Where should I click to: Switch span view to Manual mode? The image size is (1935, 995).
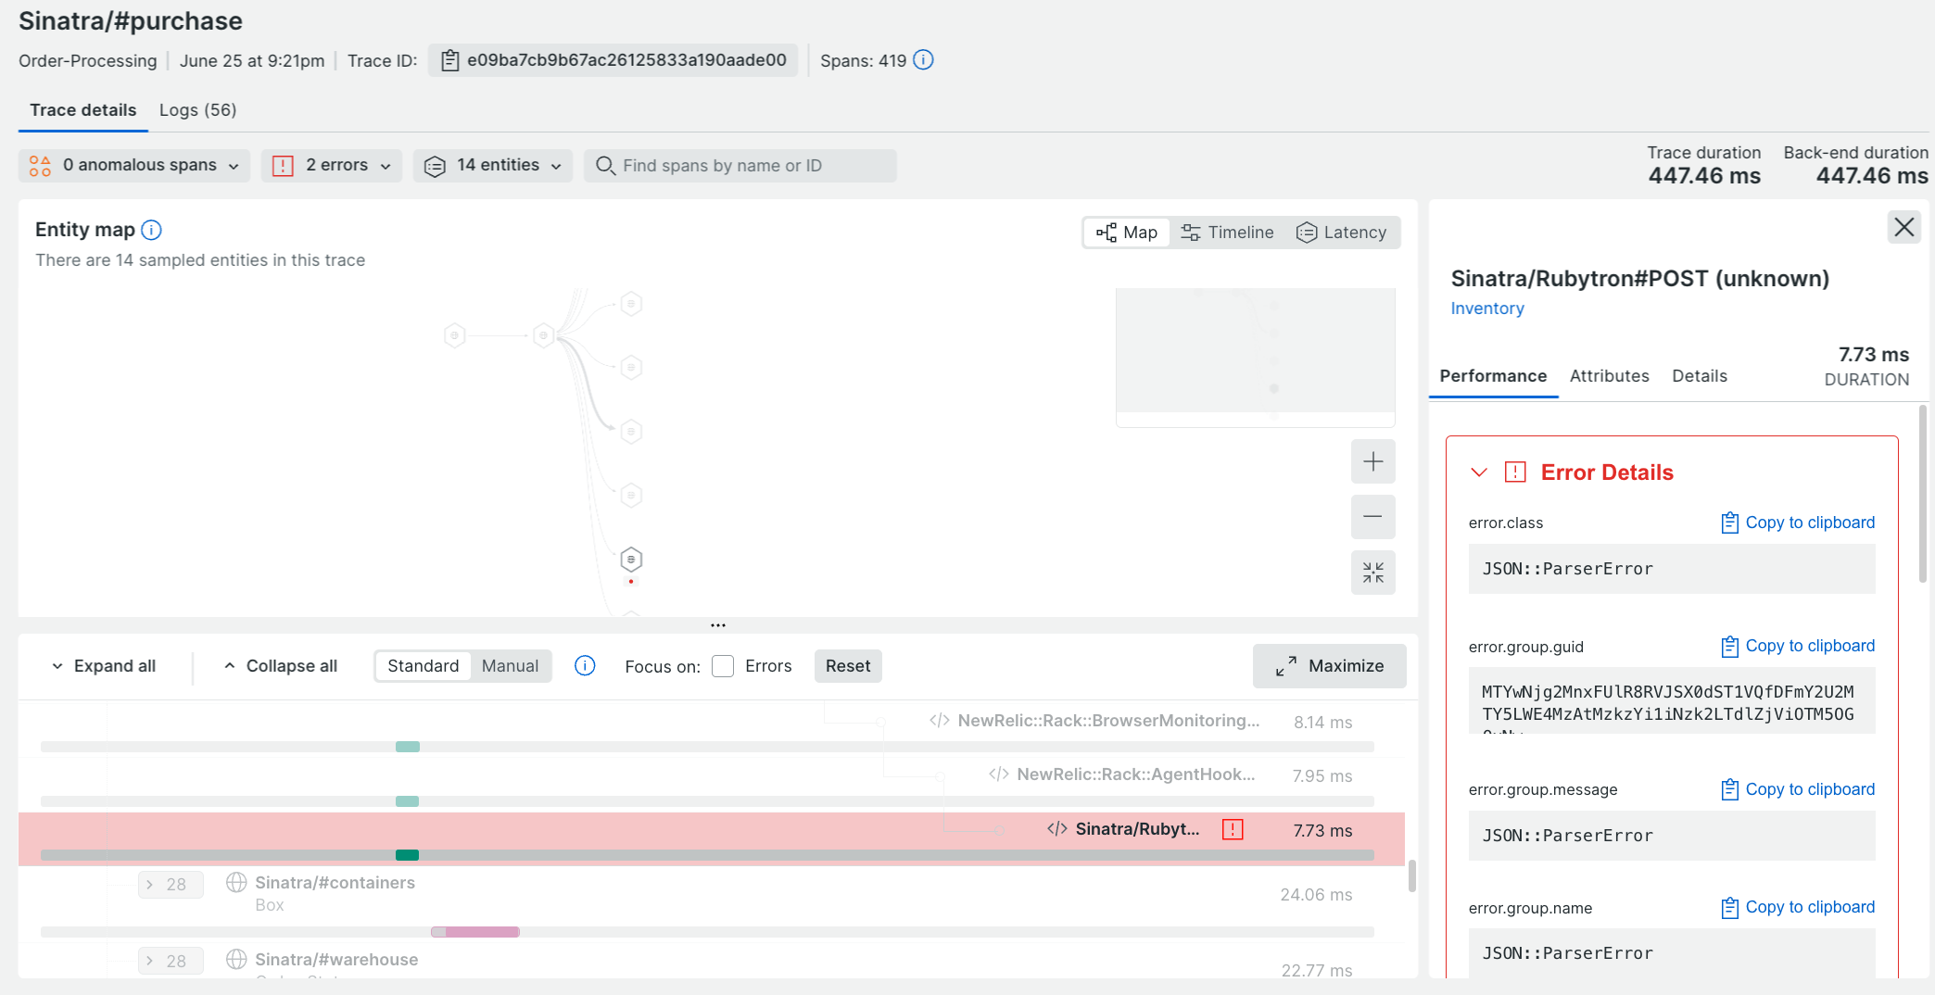pyautogui.click(x=510, y=666)
